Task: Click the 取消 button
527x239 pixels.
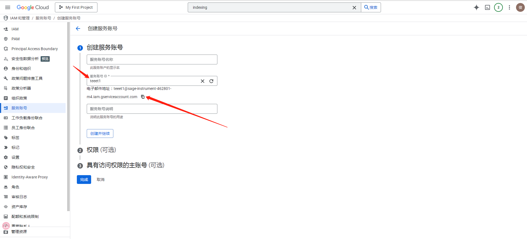Action: 100,180
